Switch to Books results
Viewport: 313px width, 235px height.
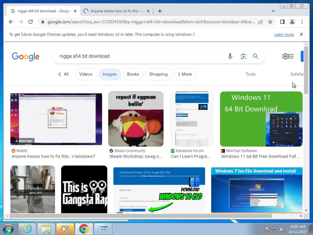point(133,74)
